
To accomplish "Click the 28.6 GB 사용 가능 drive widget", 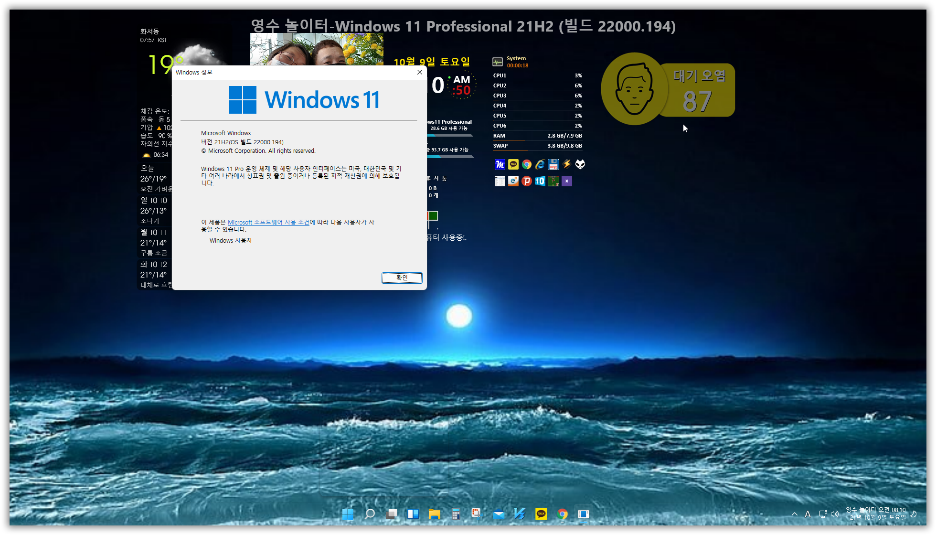I will (x=449, y=128).
